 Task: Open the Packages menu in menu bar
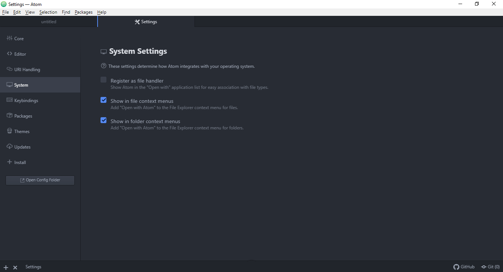[x=84, y=12]
